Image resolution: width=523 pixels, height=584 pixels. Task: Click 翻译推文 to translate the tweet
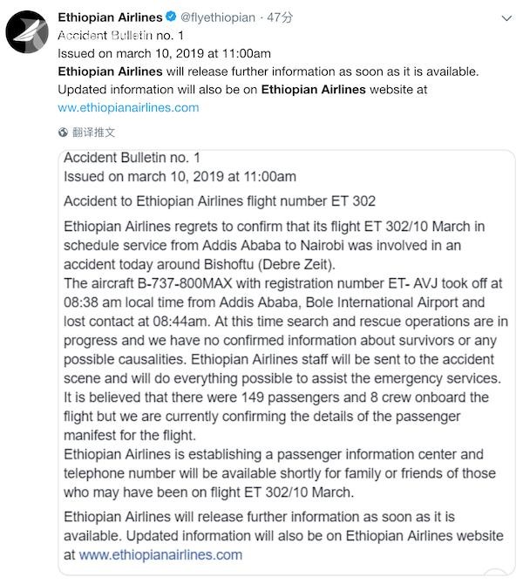click(x=94, y=132)
